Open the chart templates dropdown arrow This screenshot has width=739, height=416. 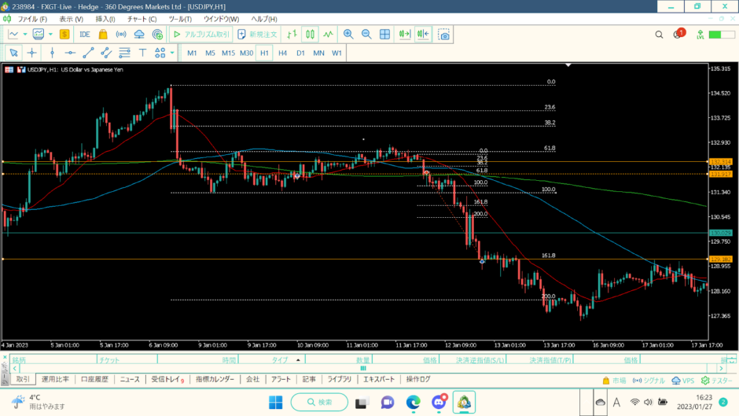pos(51,35)
